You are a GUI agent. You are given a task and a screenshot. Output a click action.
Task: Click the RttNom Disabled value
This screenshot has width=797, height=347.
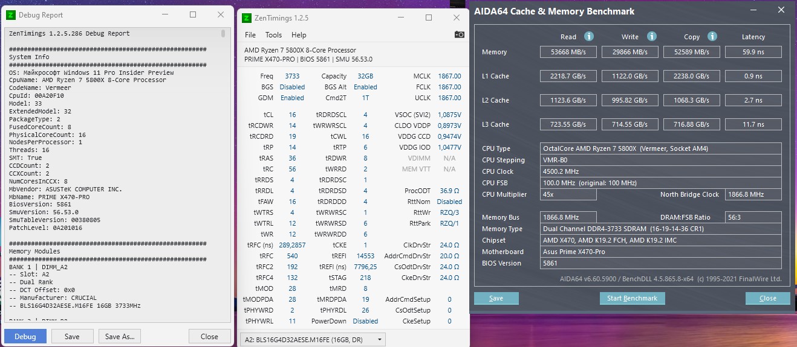[x=449, y=202]
